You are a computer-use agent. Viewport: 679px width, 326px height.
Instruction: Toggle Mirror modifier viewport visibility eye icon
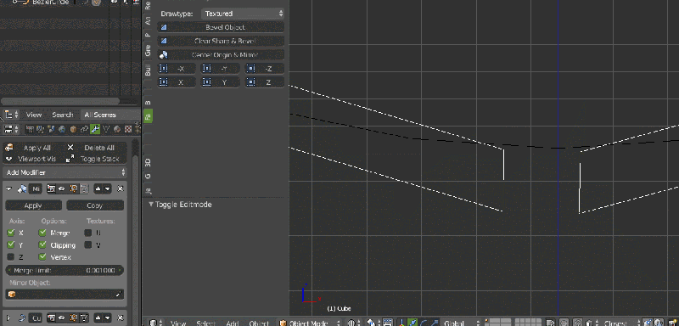click(61, 188)
